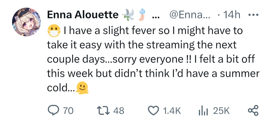Open the tweet via the 14h timestamp
The height and width of the screenshot is (124, 272).
232,16
